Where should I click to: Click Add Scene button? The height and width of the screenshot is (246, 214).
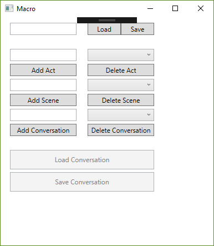[43, 100]
